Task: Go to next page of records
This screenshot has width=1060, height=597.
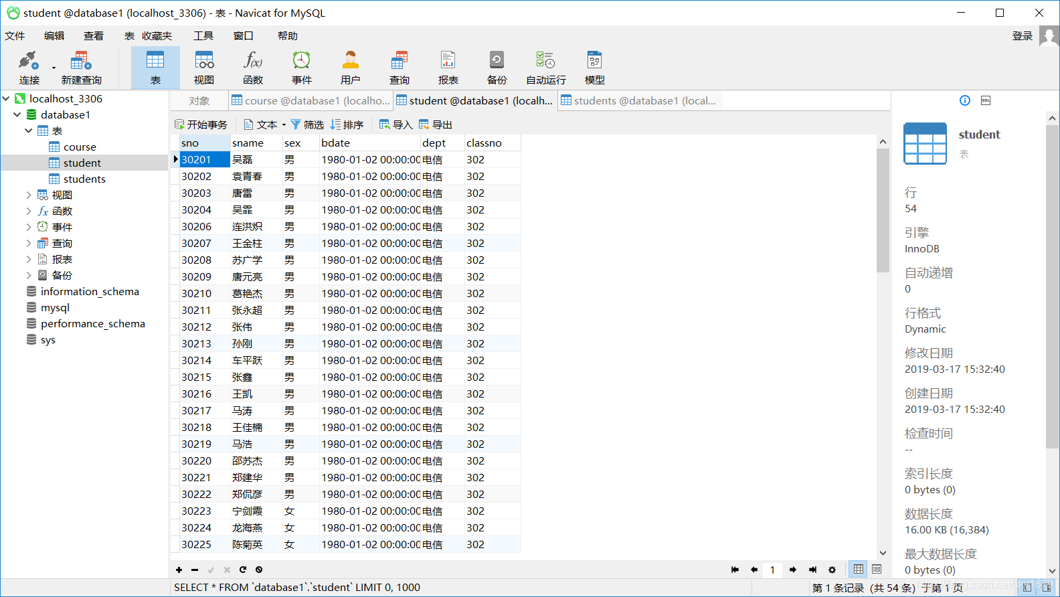Action: (793, 570)
